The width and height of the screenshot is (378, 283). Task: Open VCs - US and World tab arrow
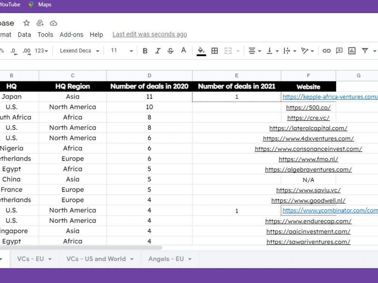[132, 259]
